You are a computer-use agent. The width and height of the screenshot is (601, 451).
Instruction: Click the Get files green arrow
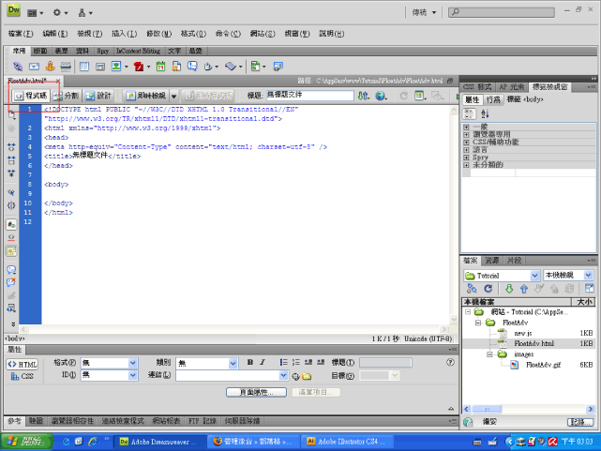(509, 289)
